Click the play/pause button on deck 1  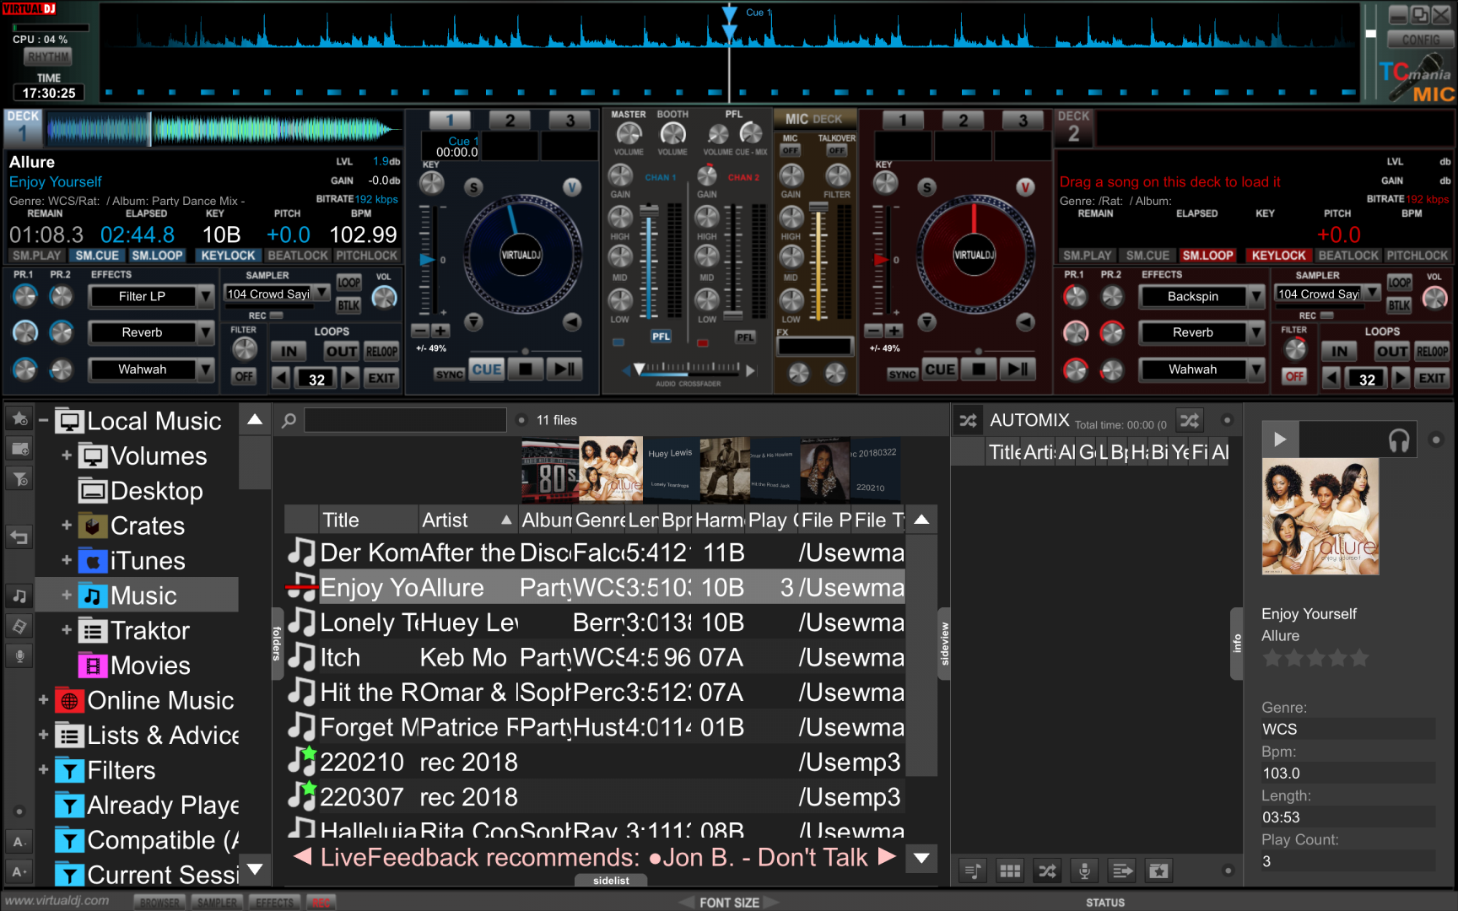click(564, 369)
